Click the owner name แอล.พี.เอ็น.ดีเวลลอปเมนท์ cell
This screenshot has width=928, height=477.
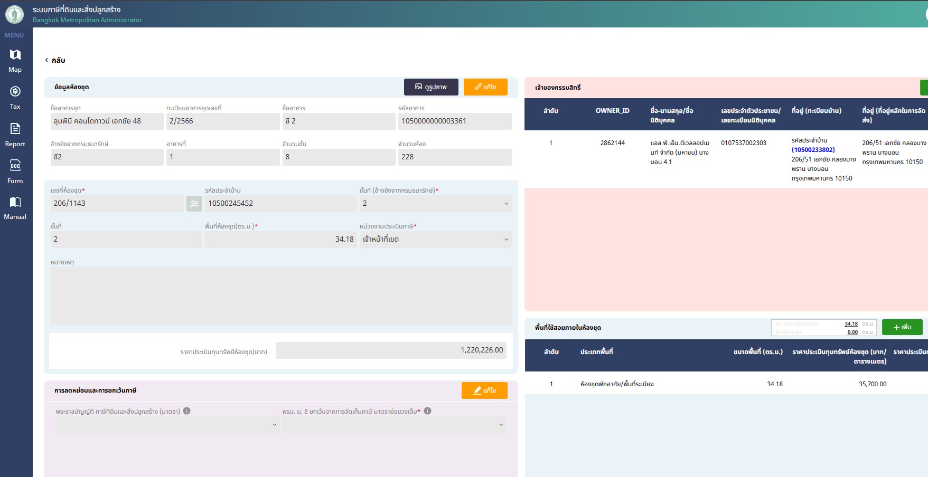(680, 152)
